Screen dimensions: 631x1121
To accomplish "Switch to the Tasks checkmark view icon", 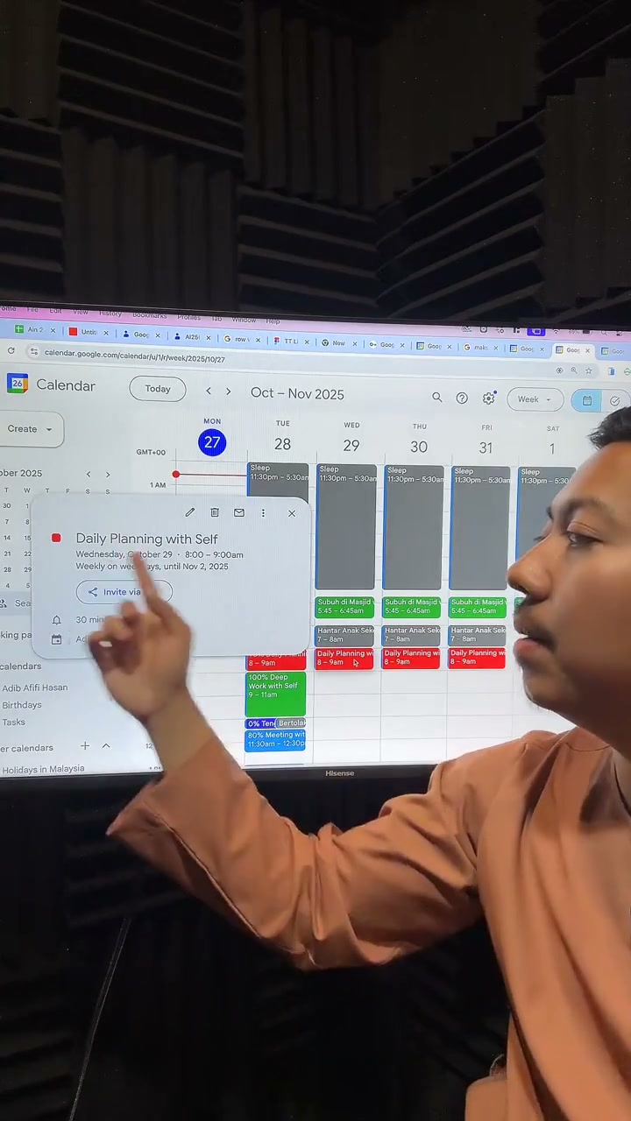I will click(615, 401).
